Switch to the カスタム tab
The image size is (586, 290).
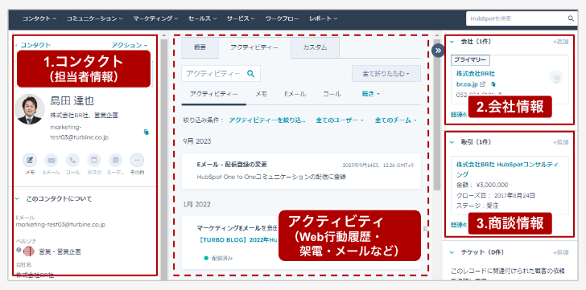tap(315, 47)
